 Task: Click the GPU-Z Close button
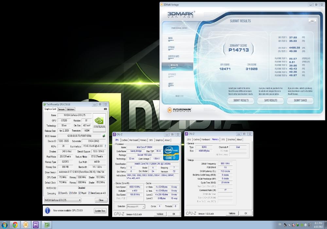pos(101,200)
